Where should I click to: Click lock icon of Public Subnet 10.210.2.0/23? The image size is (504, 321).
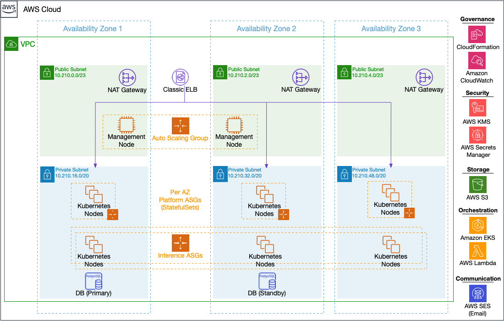[220, 72]
